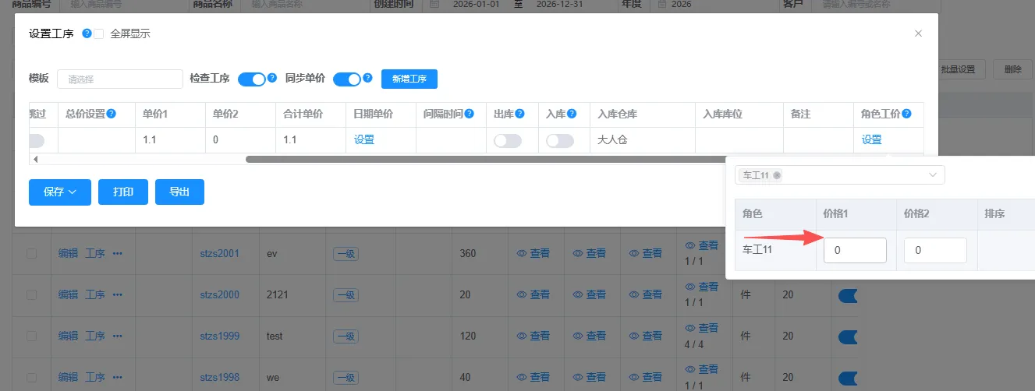Image resolution: width=1035 pixels, height=391 pixels.
Task: Click the 总价设置 column help icon
Action: coord(111,114)
